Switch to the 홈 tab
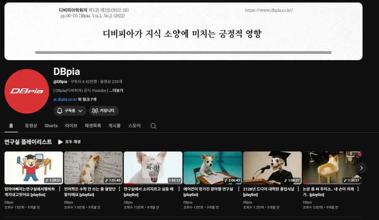 click(x=11, y=126)
